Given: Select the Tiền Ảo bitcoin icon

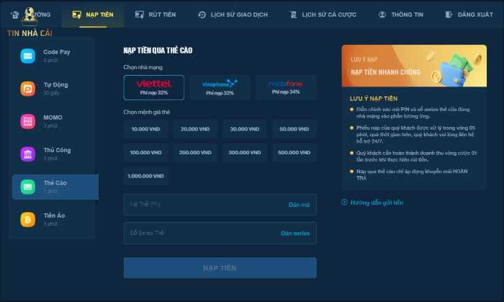Looking at the screenshot, I should (x=27, y=219).
